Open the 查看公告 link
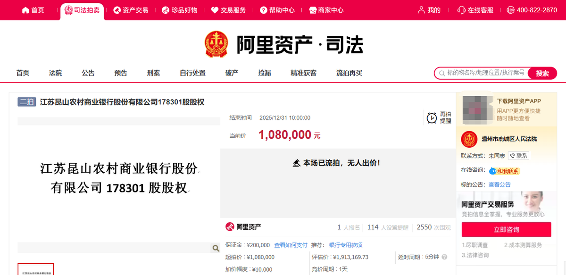The image size is (566, 275). click(499, 184)
